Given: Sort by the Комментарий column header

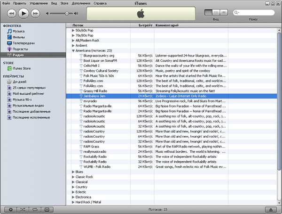Looking at the screenshot, I should pyautogui.click(x=191, y=25).
